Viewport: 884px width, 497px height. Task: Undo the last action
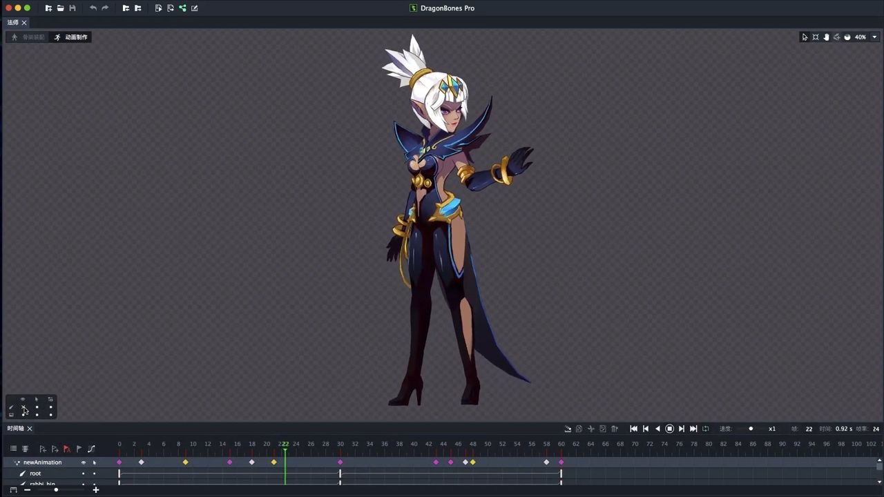pos(93,8)
